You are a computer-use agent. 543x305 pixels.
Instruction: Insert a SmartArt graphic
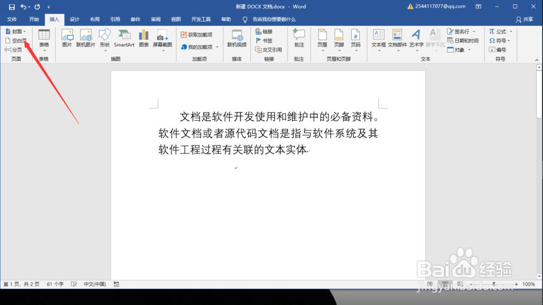click(124, 39)
